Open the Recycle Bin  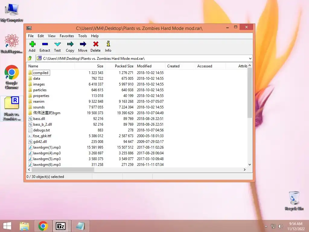[294, 201]
